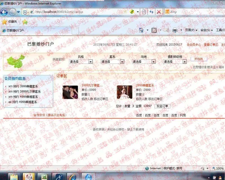225x180 pixels.
Task: Click the browser Back arrow button
Action: [4, 12]
